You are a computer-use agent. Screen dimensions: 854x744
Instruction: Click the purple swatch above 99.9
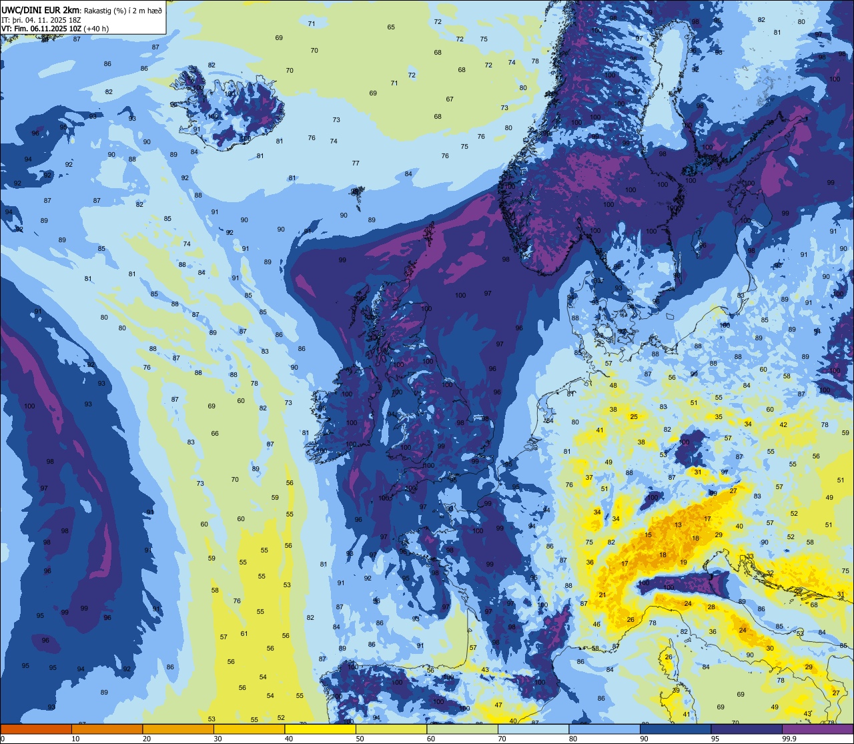[817, 729]
